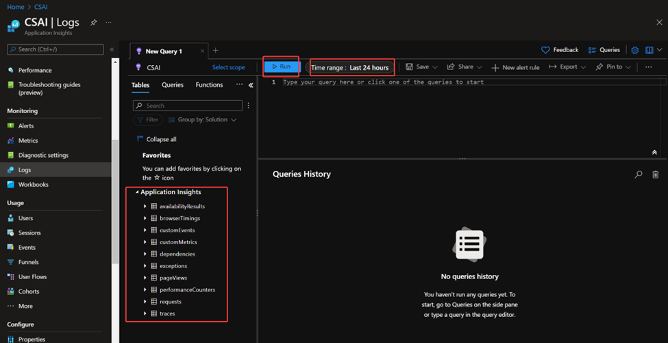
Task: Expand the Save dropdown chevron
Action: click(435, 67)
